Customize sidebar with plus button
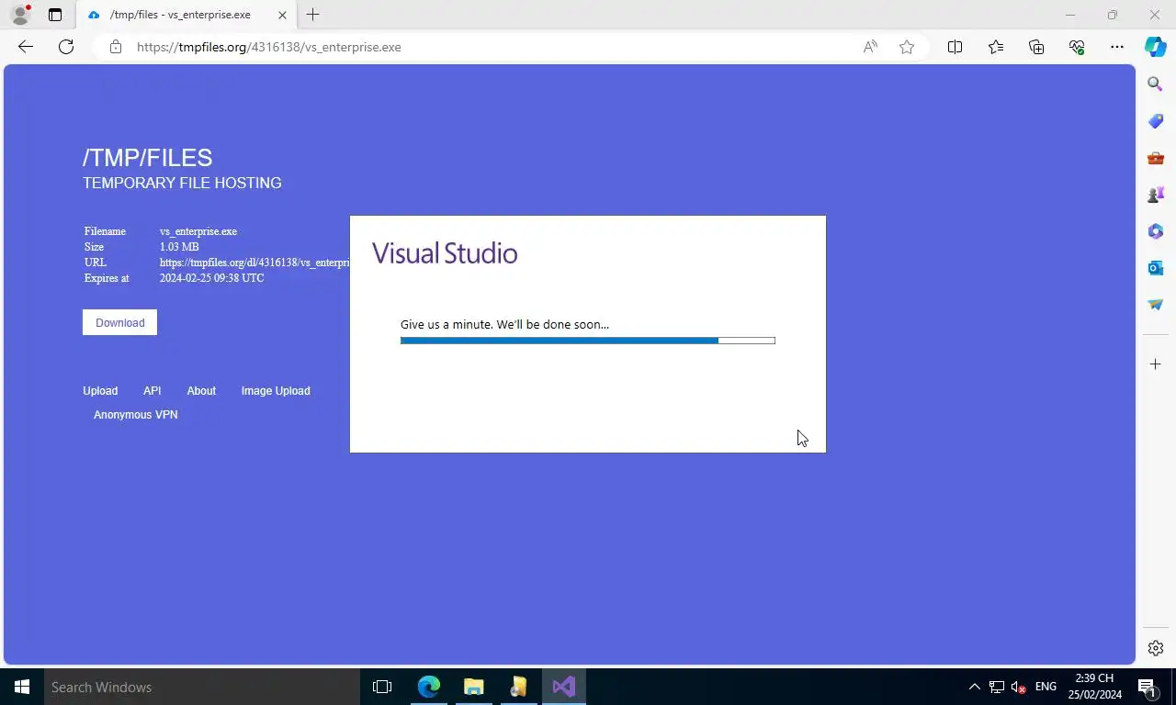The width and height of the screenshot is (1176, 705). [1156, 364]
